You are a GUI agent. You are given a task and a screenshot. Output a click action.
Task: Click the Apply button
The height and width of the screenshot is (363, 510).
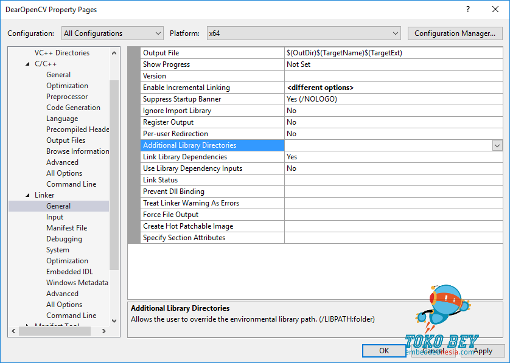click(483, 351)
